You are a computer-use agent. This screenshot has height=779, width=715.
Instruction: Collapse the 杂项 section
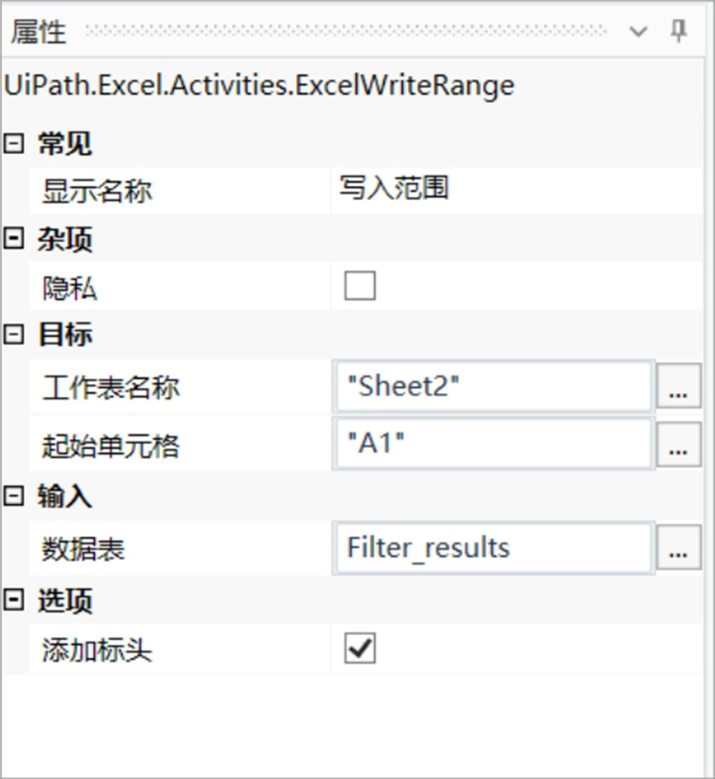click(13, 239)
